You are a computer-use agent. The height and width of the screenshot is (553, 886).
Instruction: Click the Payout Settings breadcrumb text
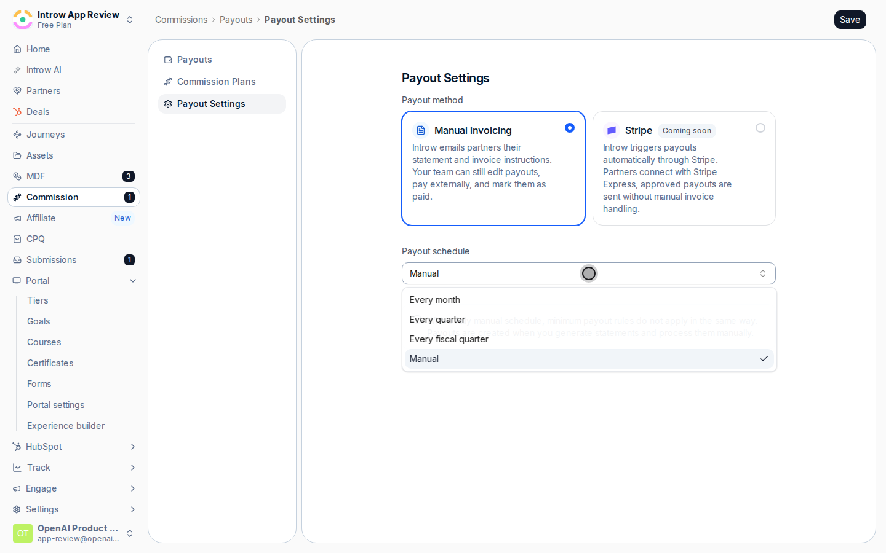300,20
